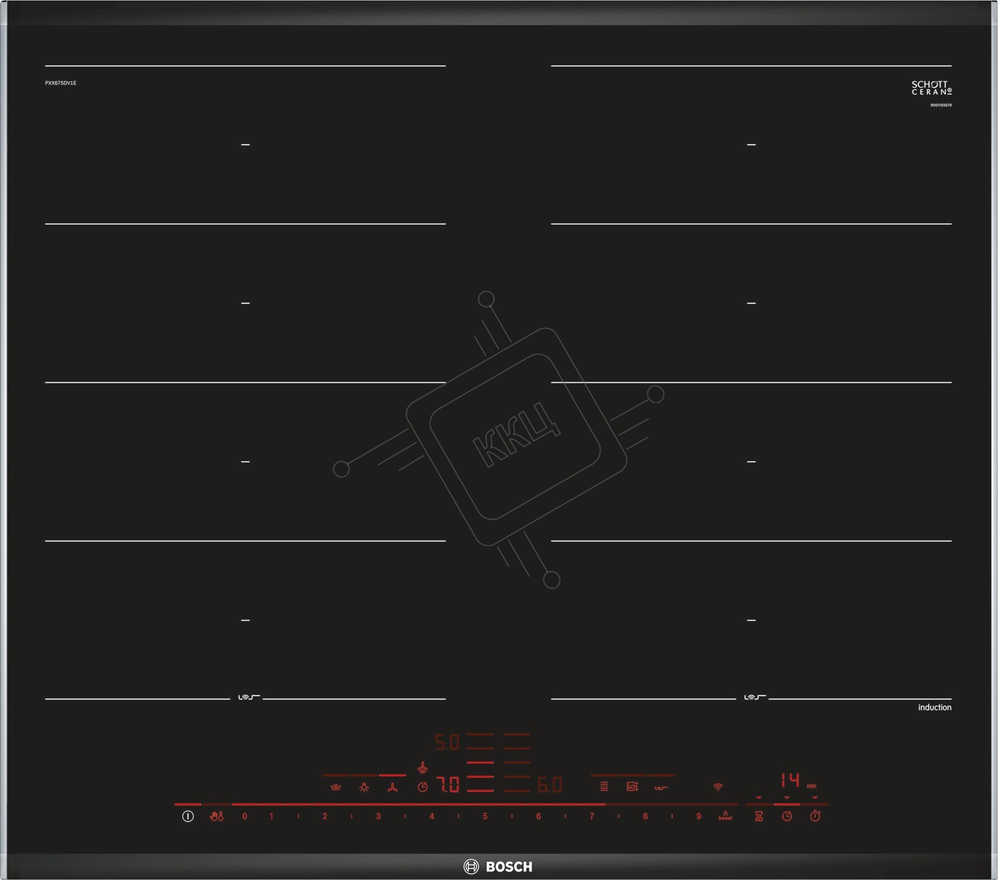Toggle the Wi-Fi Home Connect icon
Screen dimensions: 998x880
(x=718, y=787)
